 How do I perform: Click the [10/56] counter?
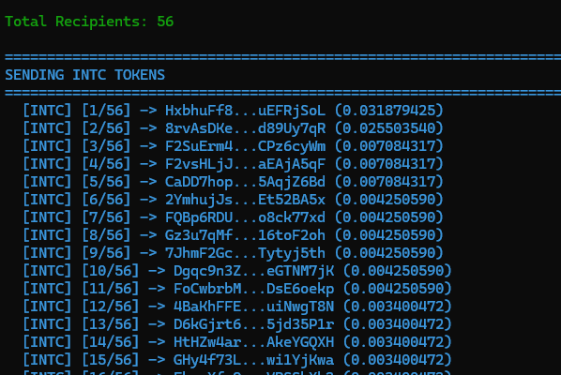tap(110, 271)
